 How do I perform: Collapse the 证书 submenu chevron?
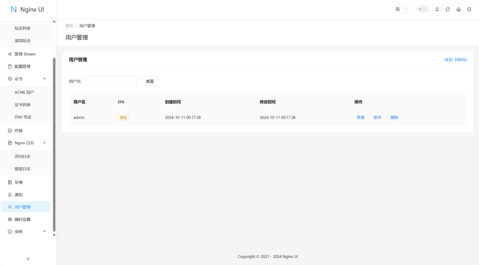tap(44, 79)
